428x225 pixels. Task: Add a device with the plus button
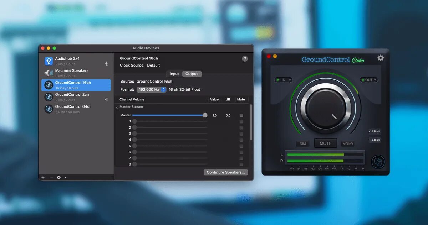(x=43, y=177)
